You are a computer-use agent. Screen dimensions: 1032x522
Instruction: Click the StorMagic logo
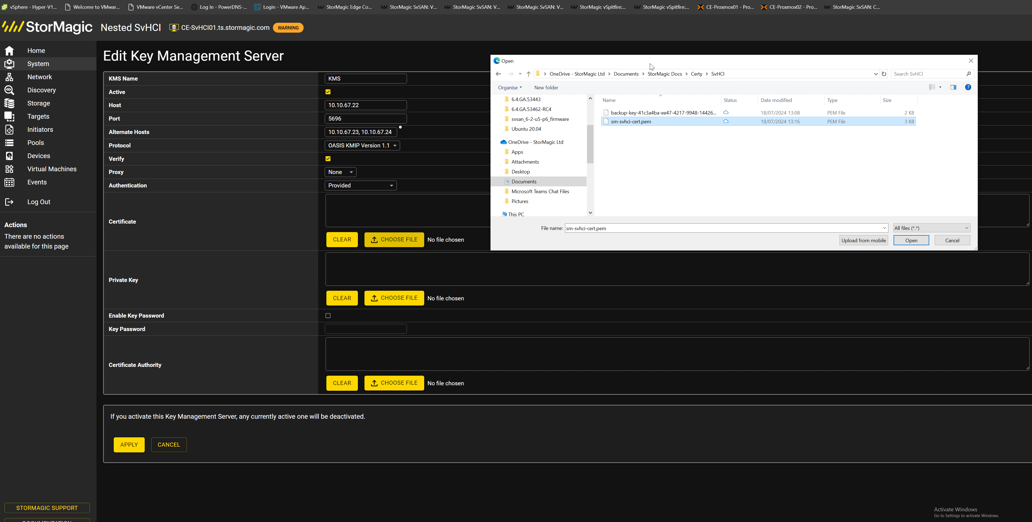(47, 27)
